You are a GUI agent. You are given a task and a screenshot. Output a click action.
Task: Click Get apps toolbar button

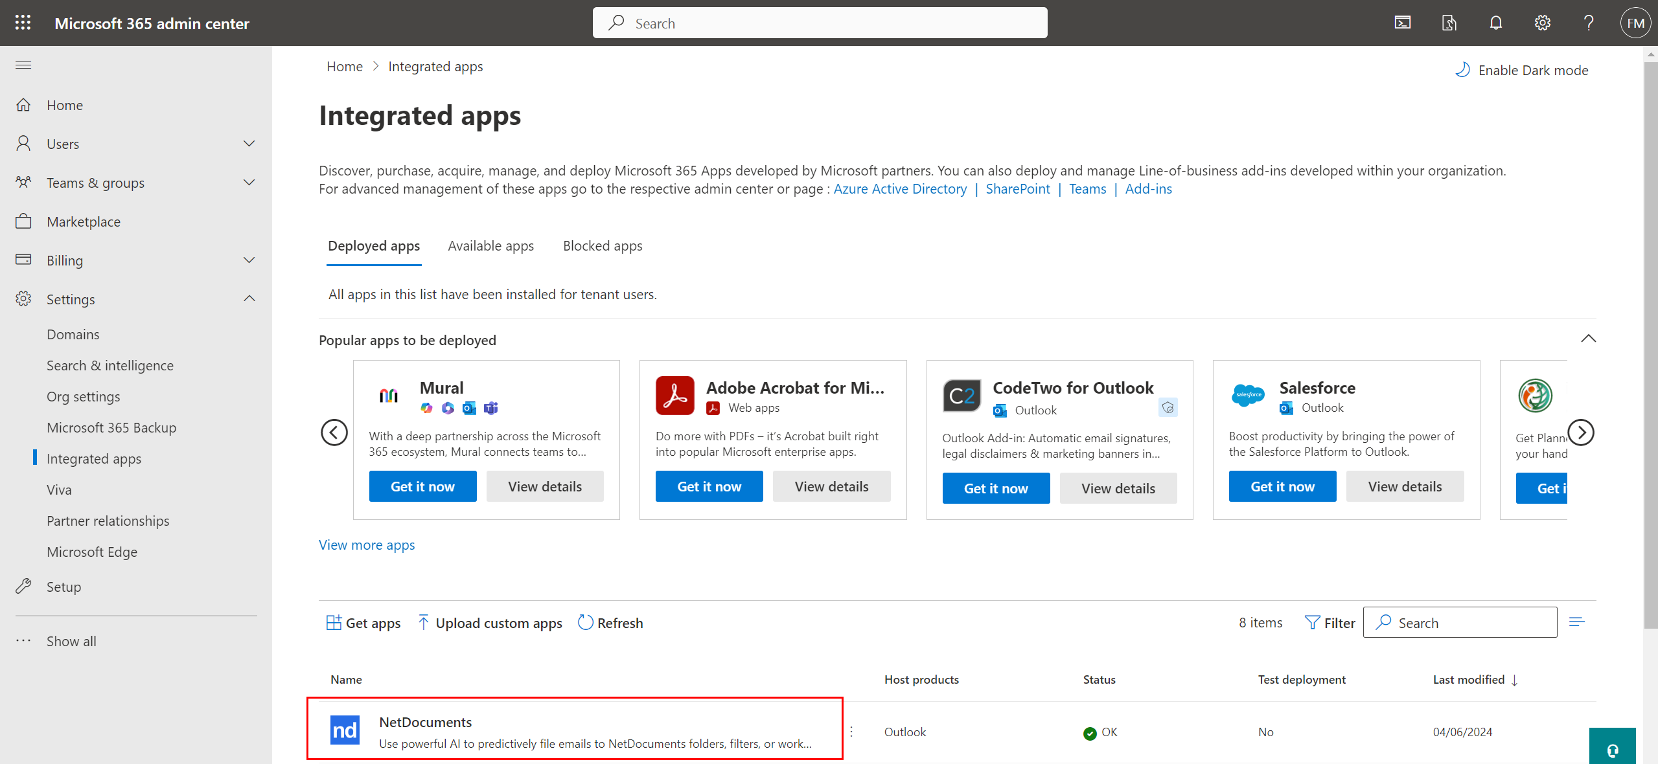363,623
